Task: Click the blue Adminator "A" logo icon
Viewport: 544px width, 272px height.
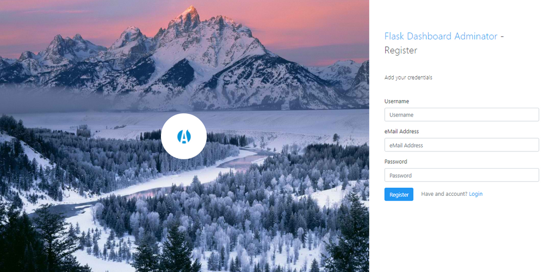Action: [184, 137]
